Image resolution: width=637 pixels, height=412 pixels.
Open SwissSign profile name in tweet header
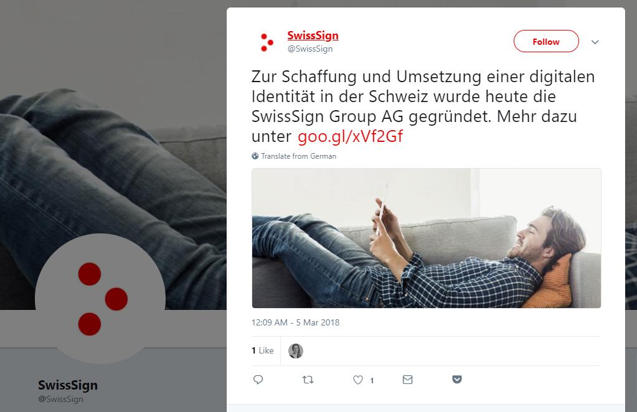pos(313,35)
